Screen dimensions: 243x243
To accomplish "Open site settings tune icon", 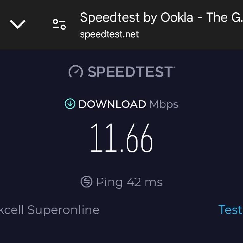I will 59,24.
